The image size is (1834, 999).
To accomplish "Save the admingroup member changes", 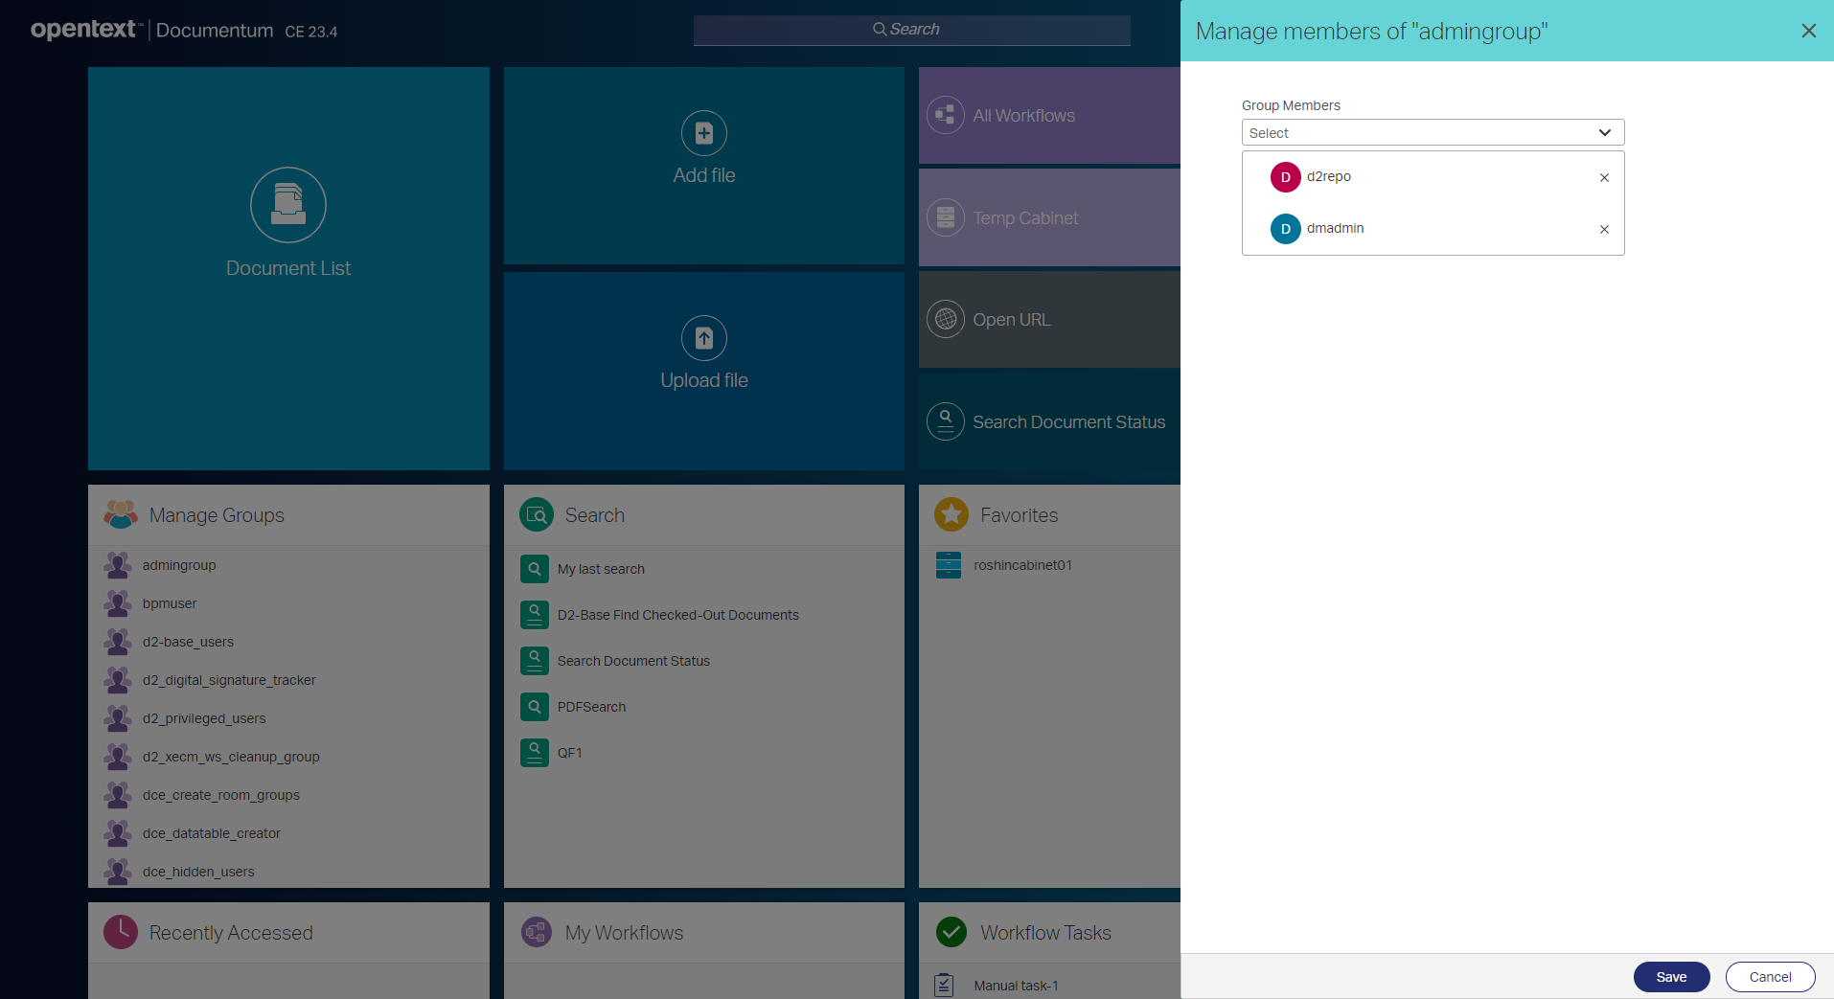I will [1670, 976].
